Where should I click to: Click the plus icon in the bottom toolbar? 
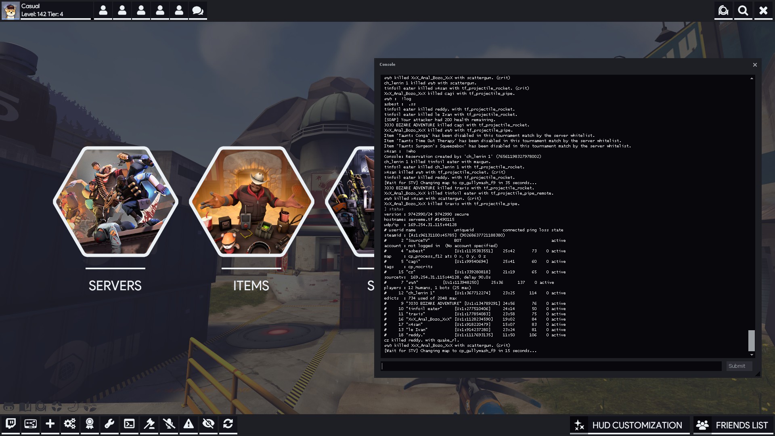tap(50, 423)
